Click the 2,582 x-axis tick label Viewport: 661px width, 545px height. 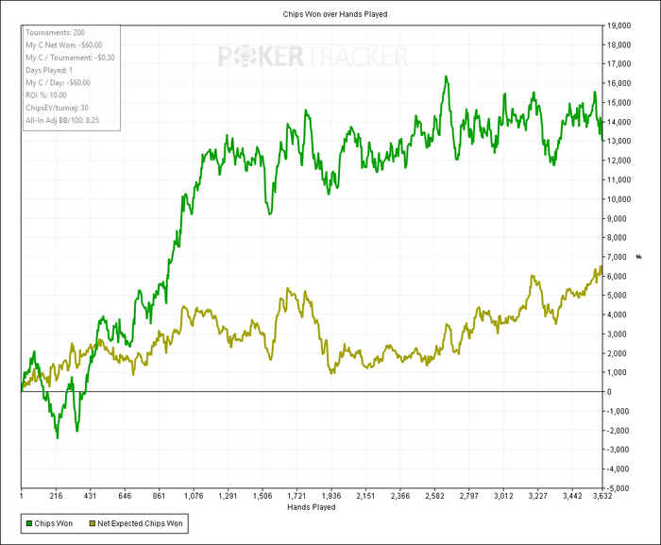click(434, 496)
